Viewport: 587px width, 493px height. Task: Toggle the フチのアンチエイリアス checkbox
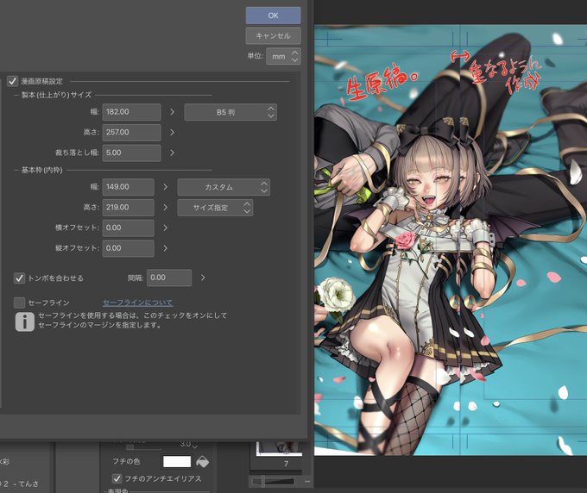click(117, 478)
